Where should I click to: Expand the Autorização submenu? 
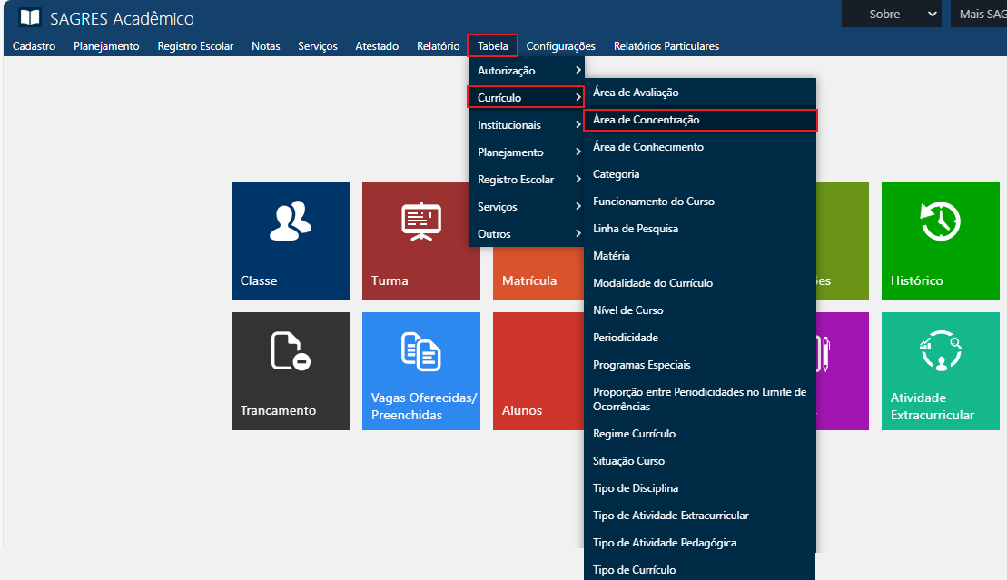pyautogui.click(x=527, y=71)
